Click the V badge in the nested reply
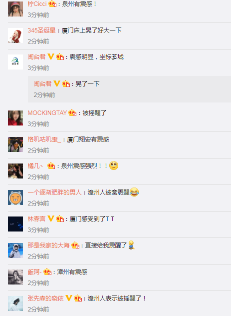Viewport: 231px width, 316px height. [57, 83]
